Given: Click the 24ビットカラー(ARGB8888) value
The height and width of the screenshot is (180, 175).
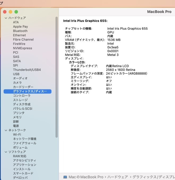Looking at the screenshot, I should tap(126, 74).
